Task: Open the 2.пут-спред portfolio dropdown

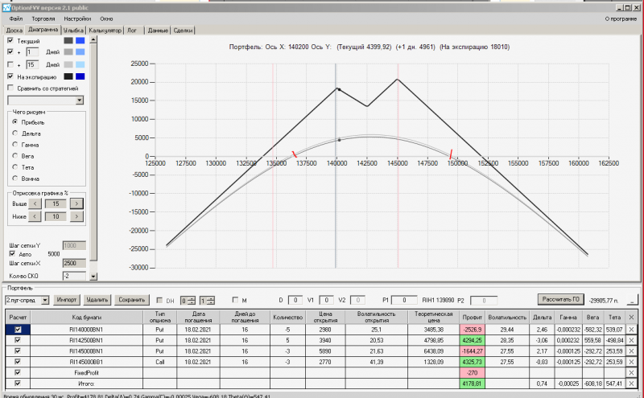Action: pyautogui.click(x=45, y=301)
